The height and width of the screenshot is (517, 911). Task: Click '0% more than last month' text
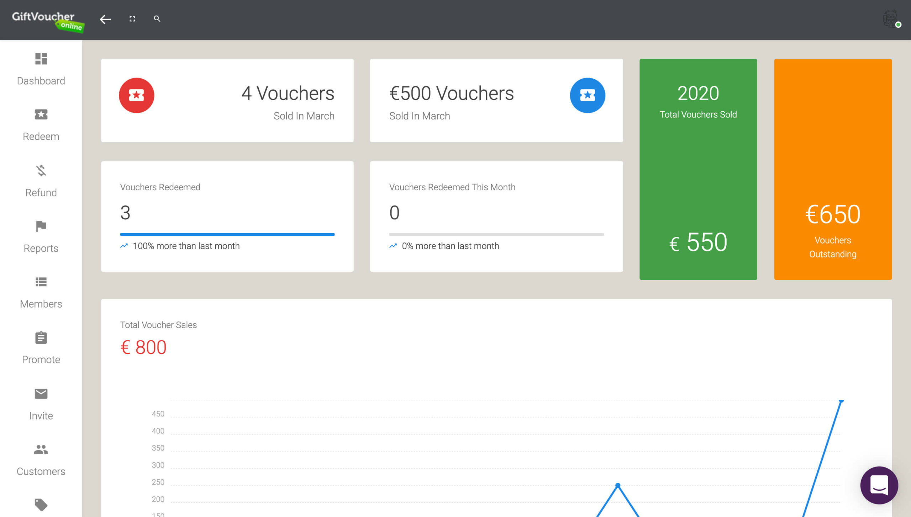450,246
